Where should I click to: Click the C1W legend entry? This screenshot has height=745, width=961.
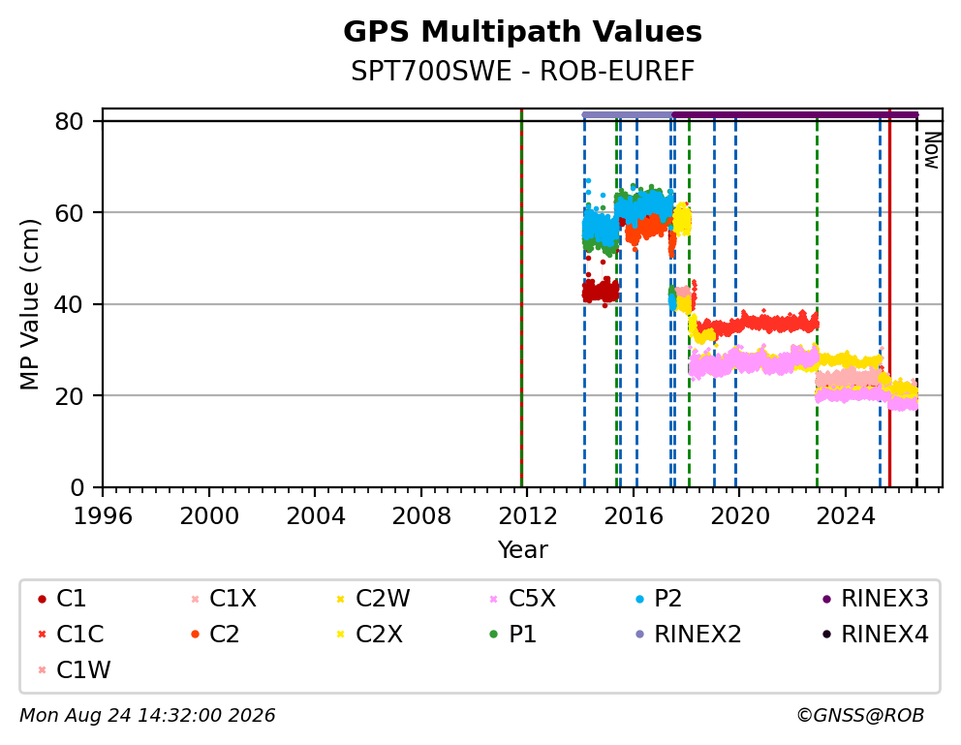coord(74,670)
